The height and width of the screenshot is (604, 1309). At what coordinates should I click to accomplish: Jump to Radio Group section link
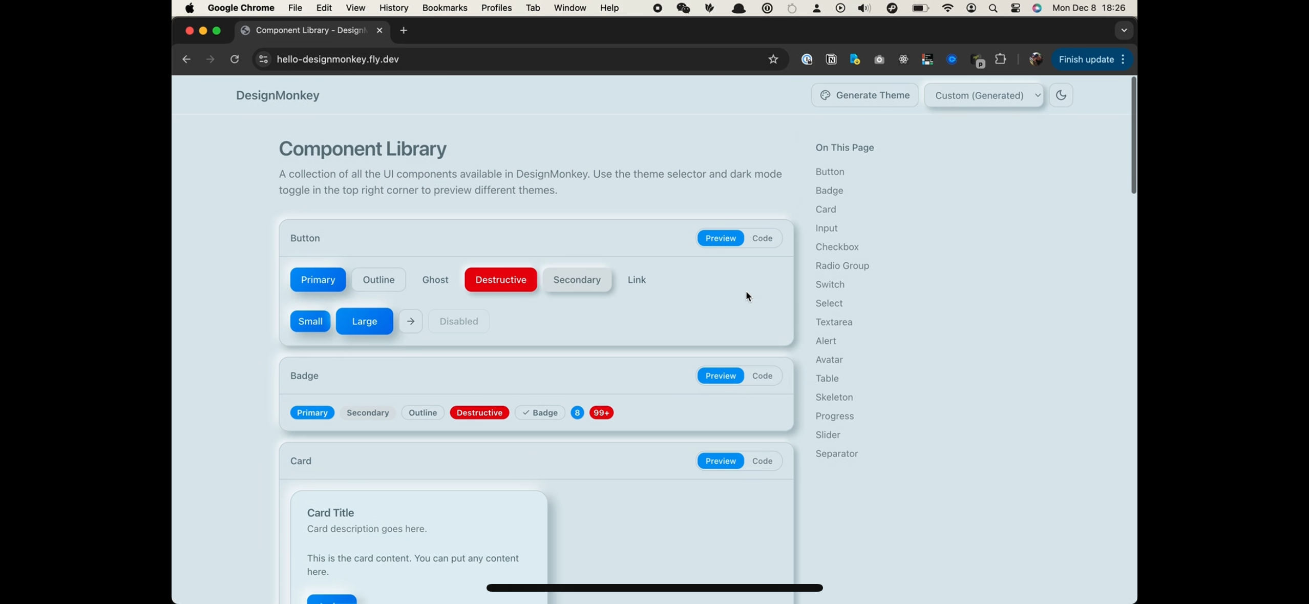[842, 266]
